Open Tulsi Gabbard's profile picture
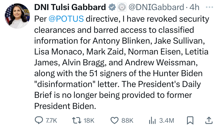Screen dimensions: 219x128 coord(17,16)
